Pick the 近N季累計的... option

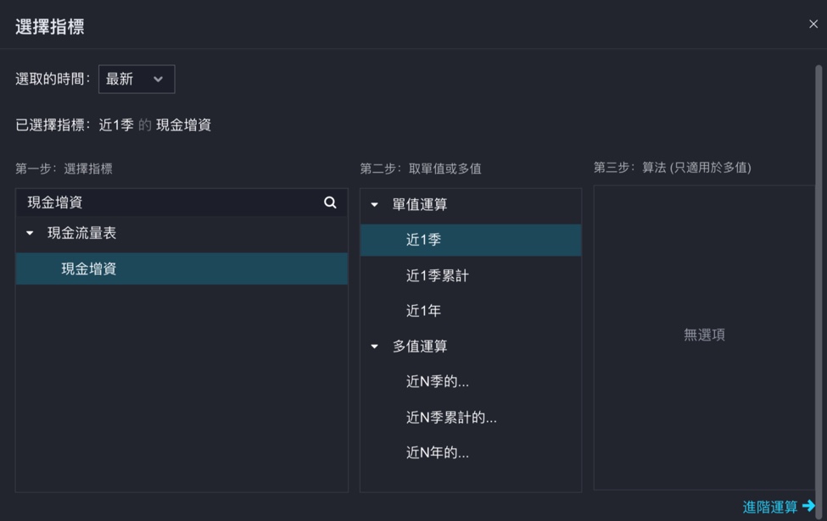[x=451, y=418]
